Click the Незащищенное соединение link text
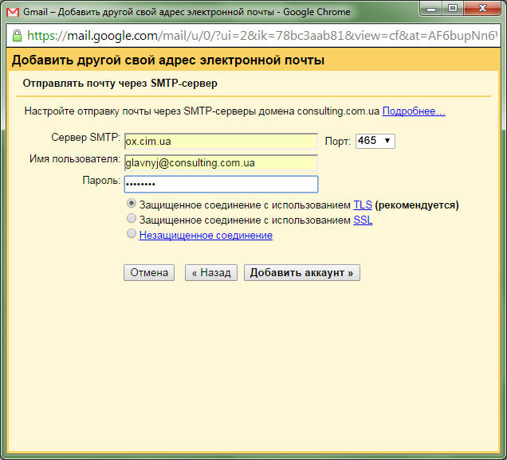The image size is (507, 460). point(206,236)
